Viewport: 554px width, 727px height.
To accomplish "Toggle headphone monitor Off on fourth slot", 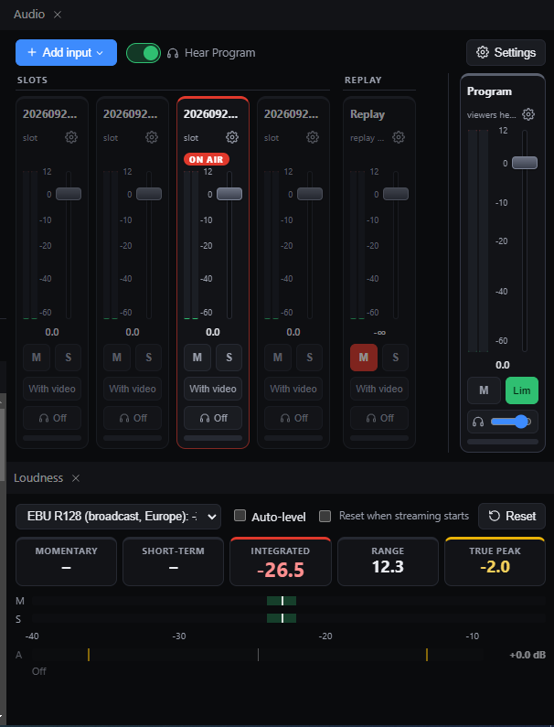I will coord(293,418).
